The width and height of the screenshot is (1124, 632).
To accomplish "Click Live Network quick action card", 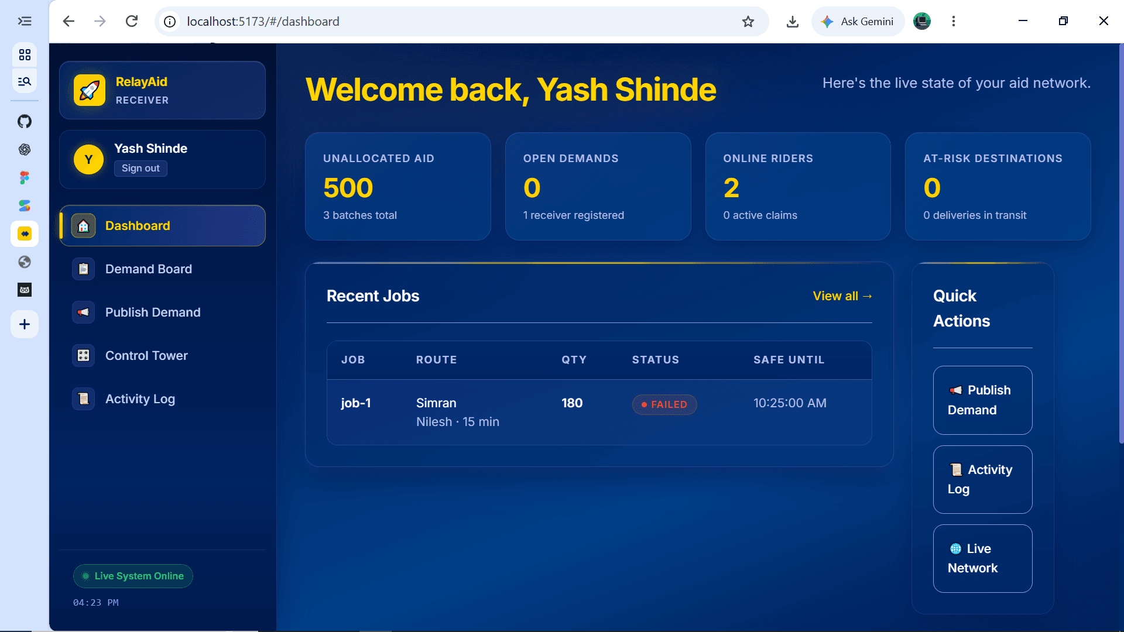I will click(x=983, y=559).
